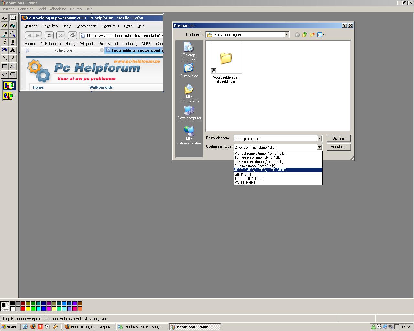
Task: Open Mijn netwerklocaties location
Action: click(189, 135)
